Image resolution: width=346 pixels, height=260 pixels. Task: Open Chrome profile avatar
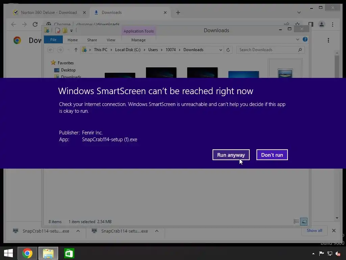pyautogui.click(x=322, y=24)
